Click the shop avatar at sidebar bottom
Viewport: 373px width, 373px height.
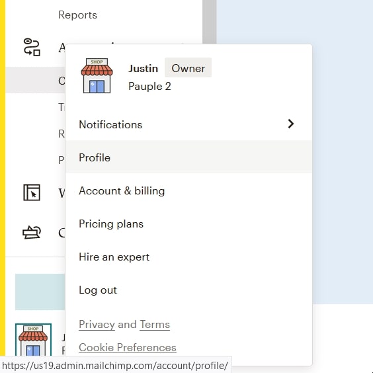[33, 340]
